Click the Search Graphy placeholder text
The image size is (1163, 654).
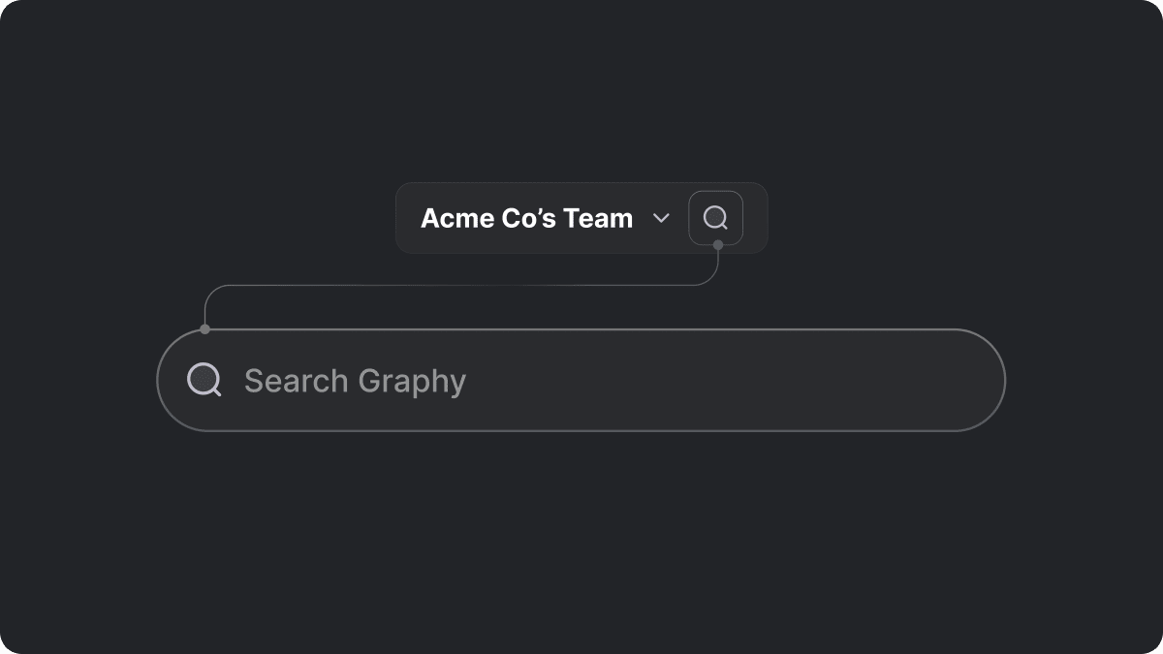(x=355, y=381)
